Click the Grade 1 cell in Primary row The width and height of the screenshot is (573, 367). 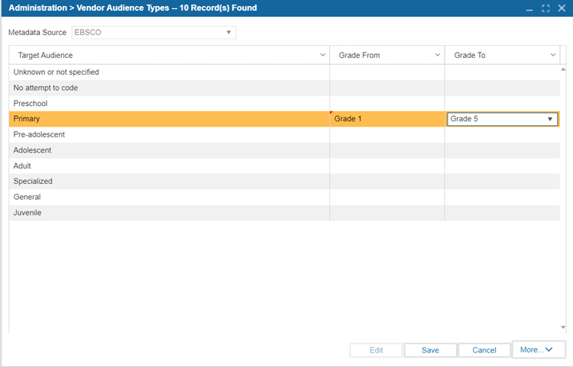(387, 119)
